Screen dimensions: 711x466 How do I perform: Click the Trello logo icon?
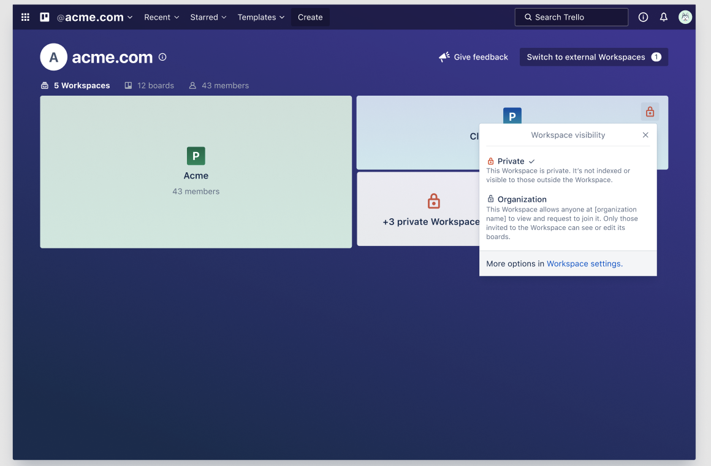coord(44,17)
